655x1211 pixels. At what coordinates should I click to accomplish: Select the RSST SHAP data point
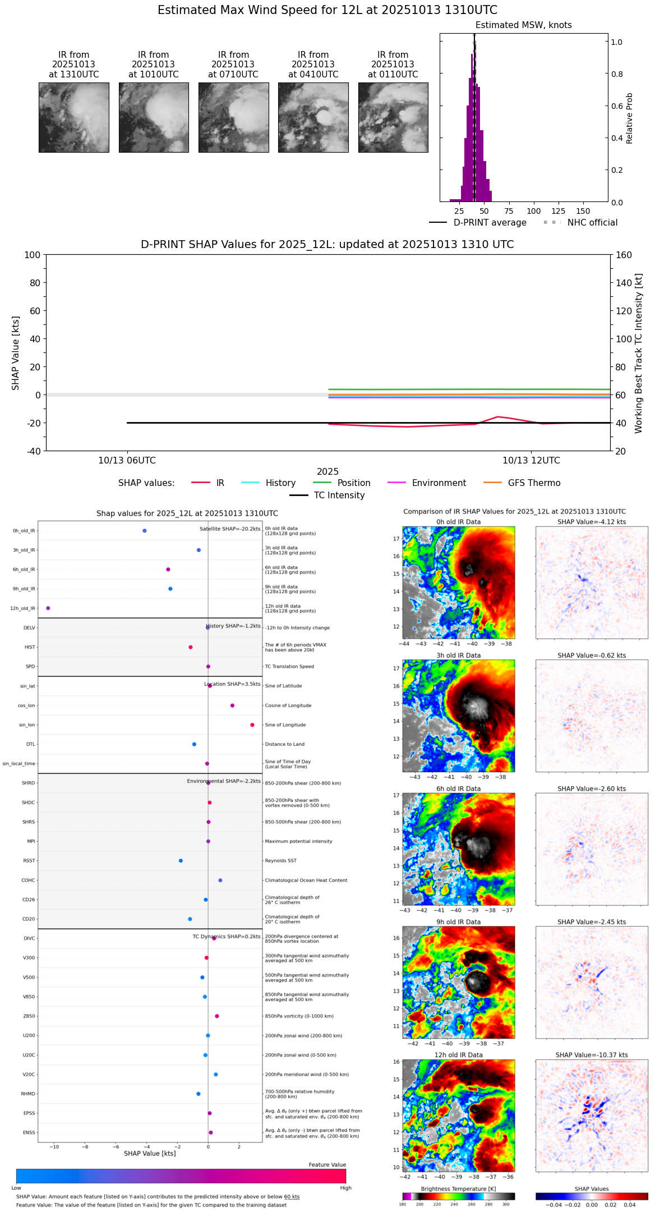click(x=181, y=860)
